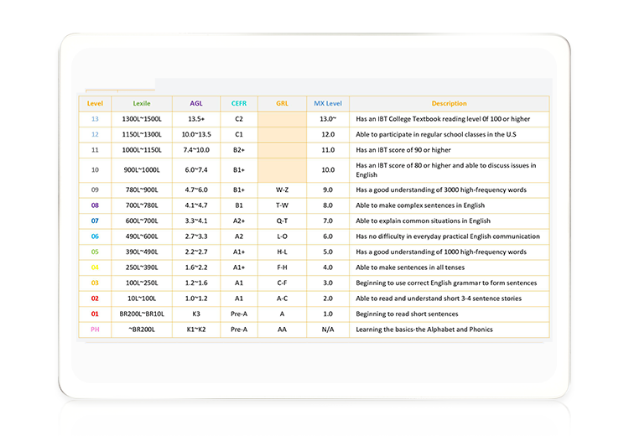This screenshot has height=436, width=629.
Task: Click the C2 CEFR cell
Action: tap(239, 119)
